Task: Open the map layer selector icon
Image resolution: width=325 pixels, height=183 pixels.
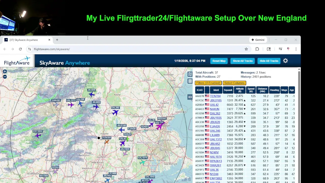Action: [190, 74]
